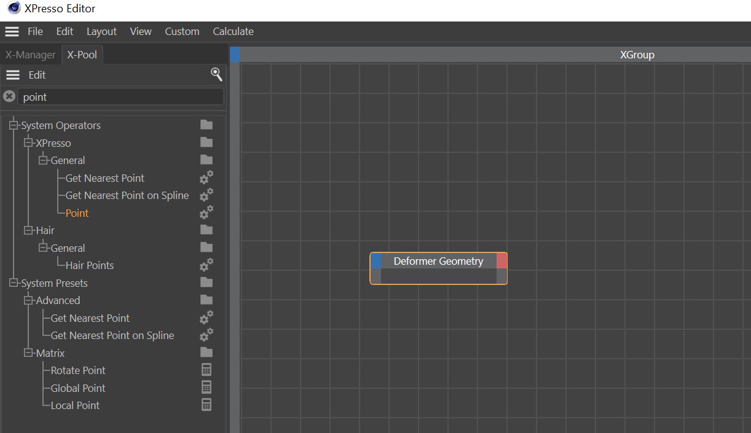Open the X-Pool panel hamburger menu

point(13,75)
